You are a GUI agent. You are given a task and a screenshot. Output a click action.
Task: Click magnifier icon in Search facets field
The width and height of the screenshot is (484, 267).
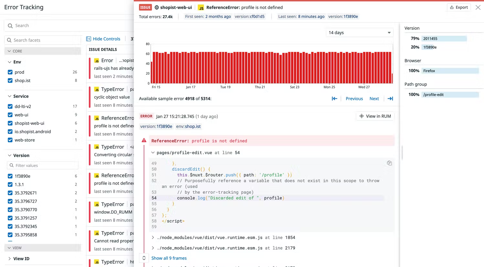[x=9, y=40]
